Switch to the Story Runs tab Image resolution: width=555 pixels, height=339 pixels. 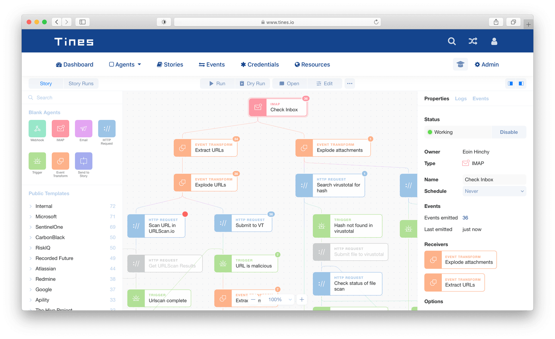81,83
